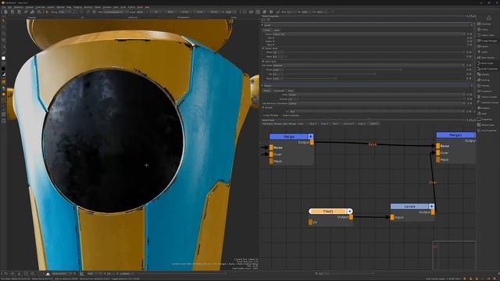Click the New project icon in the top toolbar
This screenshot has width=500, height=281.
coord(5,12)
